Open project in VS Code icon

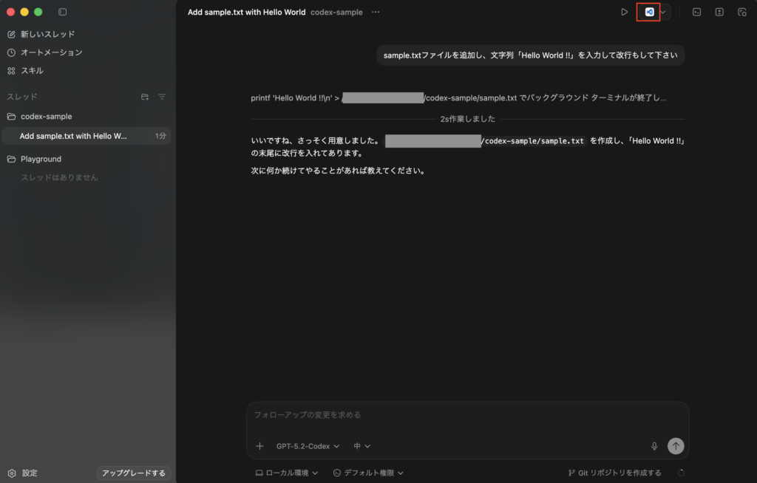(649, 12)
